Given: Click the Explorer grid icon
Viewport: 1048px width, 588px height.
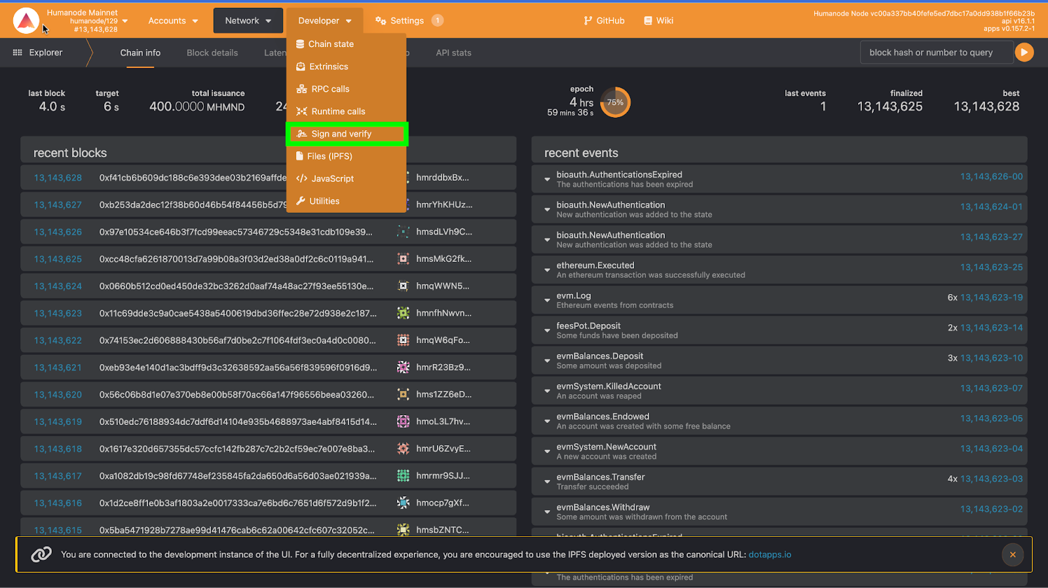Looking at the screenshot, I should pyautogui.click(x=18, y=52).
